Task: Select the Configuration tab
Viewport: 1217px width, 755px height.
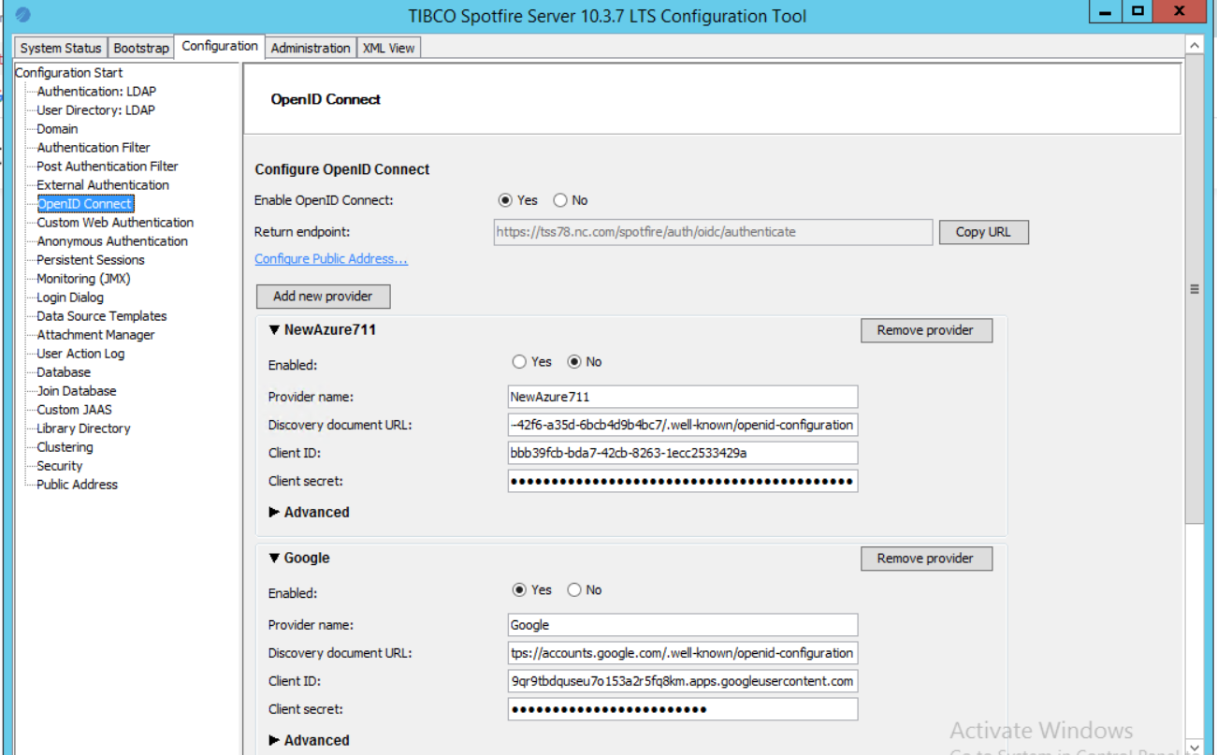Action: [220, 46]
